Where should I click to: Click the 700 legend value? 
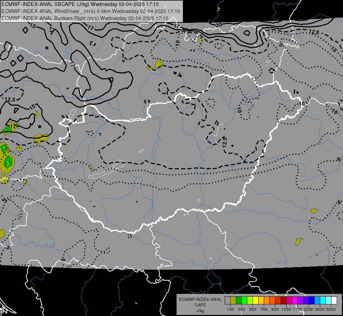[x=264, y=309]
